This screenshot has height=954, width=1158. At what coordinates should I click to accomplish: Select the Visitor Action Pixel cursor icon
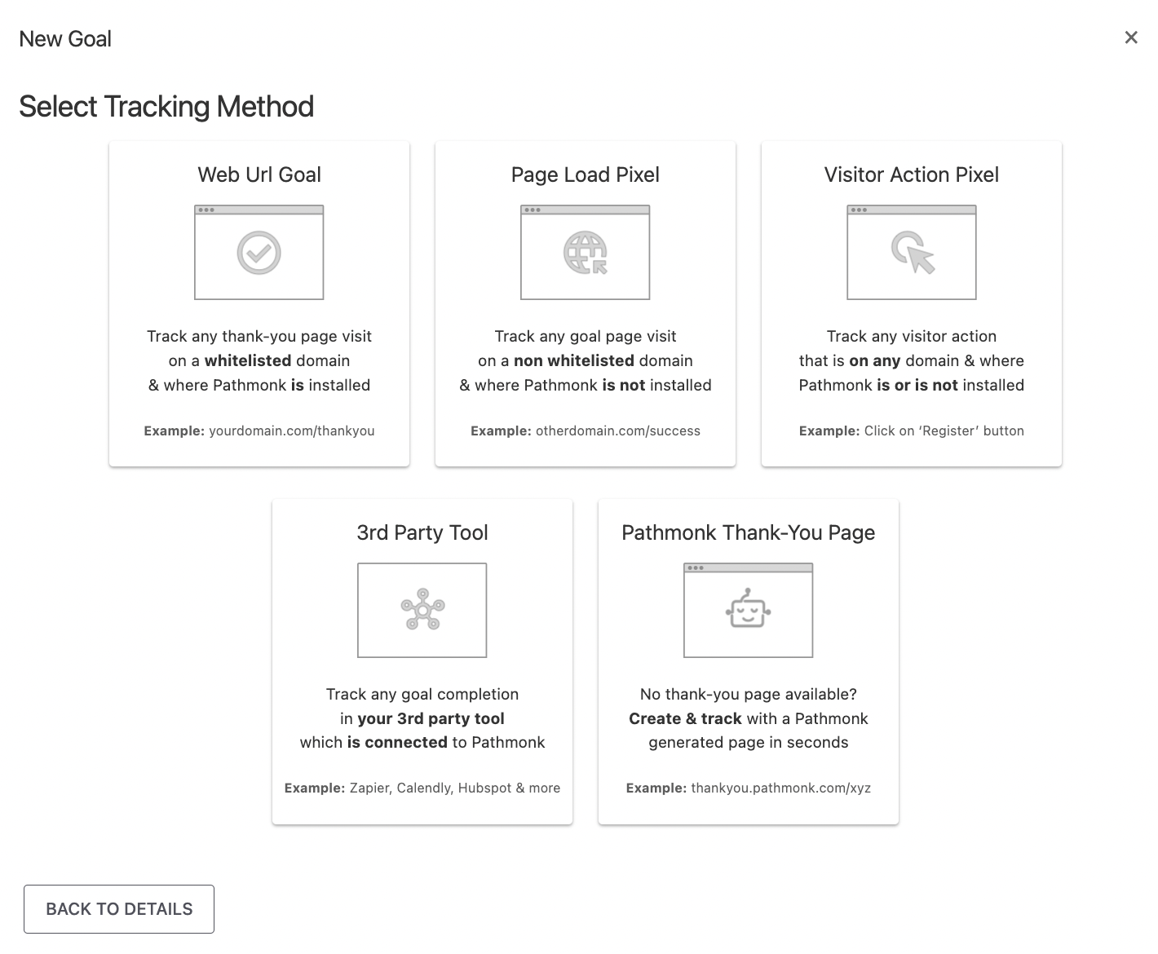[x=911, y=254]
